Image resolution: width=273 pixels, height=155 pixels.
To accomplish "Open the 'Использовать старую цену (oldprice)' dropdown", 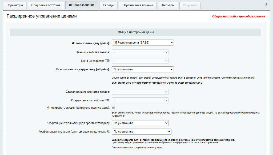I will [x=143, y=69].
